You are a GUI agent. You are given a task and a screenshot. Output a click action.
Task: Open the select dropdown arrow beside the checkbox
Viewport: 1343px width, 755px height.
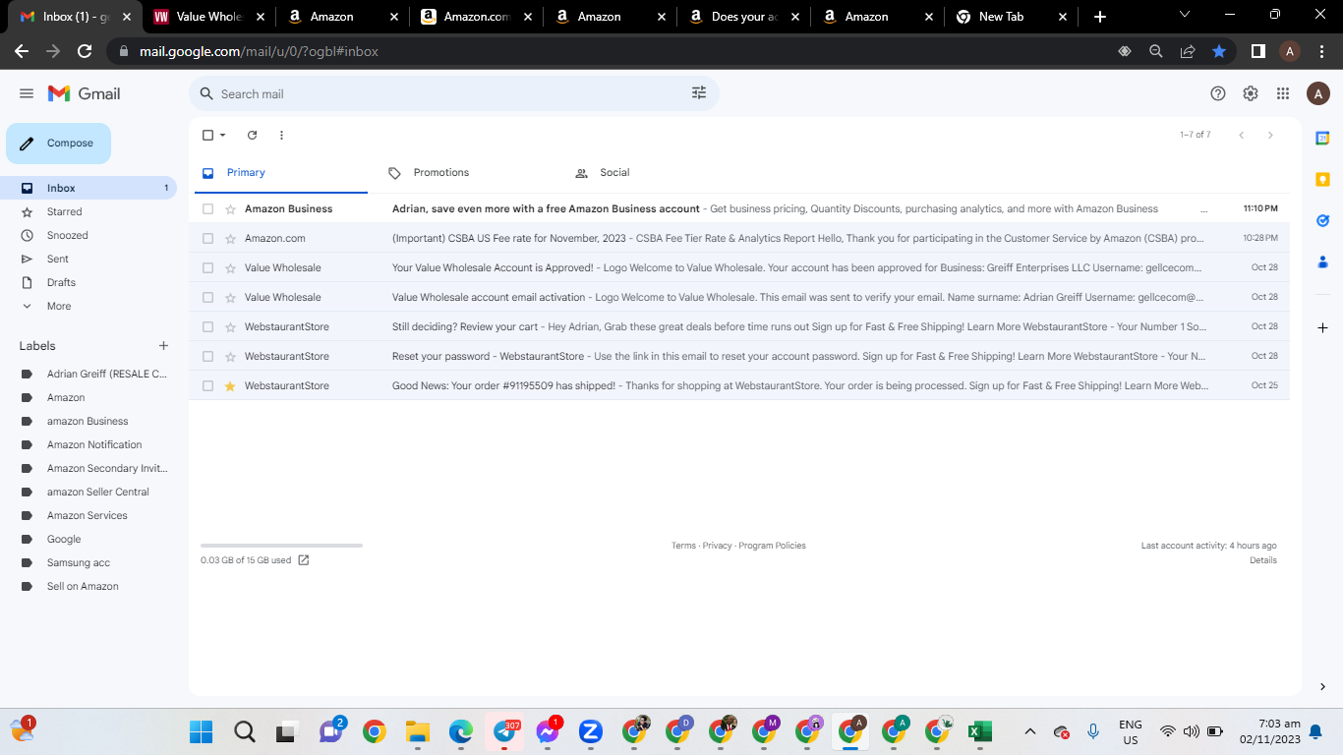tap(223, 135)
